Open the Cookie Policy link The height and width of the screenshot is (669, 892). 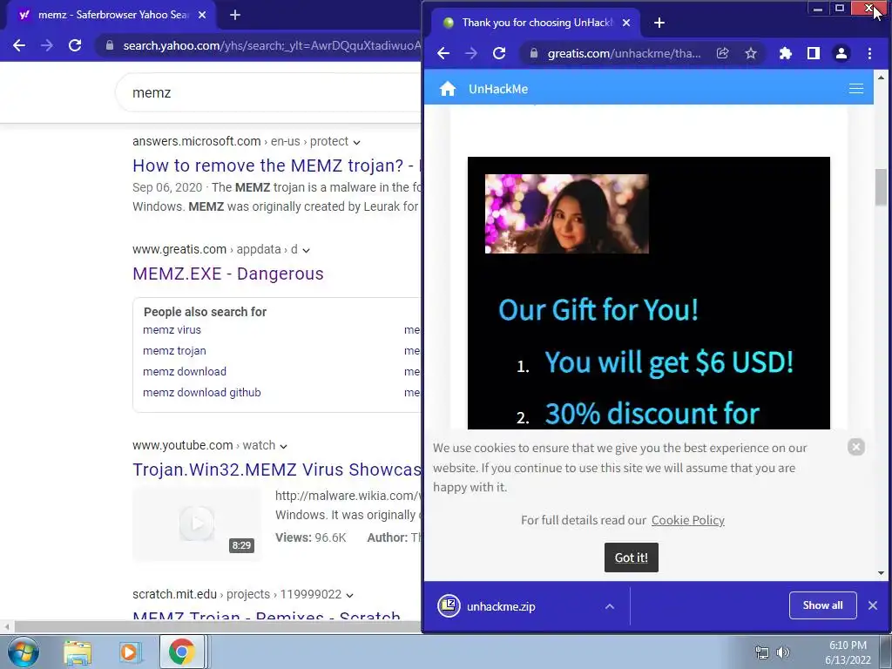pos(688,521)
